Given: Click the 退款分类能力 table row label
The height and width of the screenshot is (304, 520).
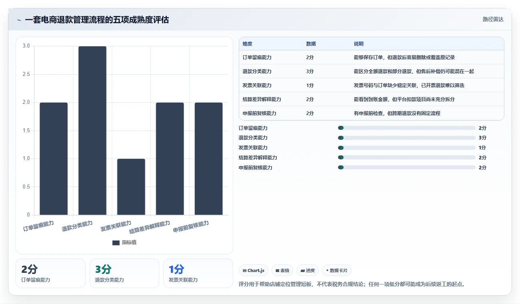Looking at the screenshot, I should click(257, 72).
